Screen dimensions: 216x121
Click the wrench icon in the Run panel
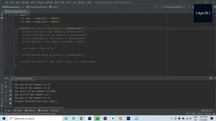(x=6, y=87)
